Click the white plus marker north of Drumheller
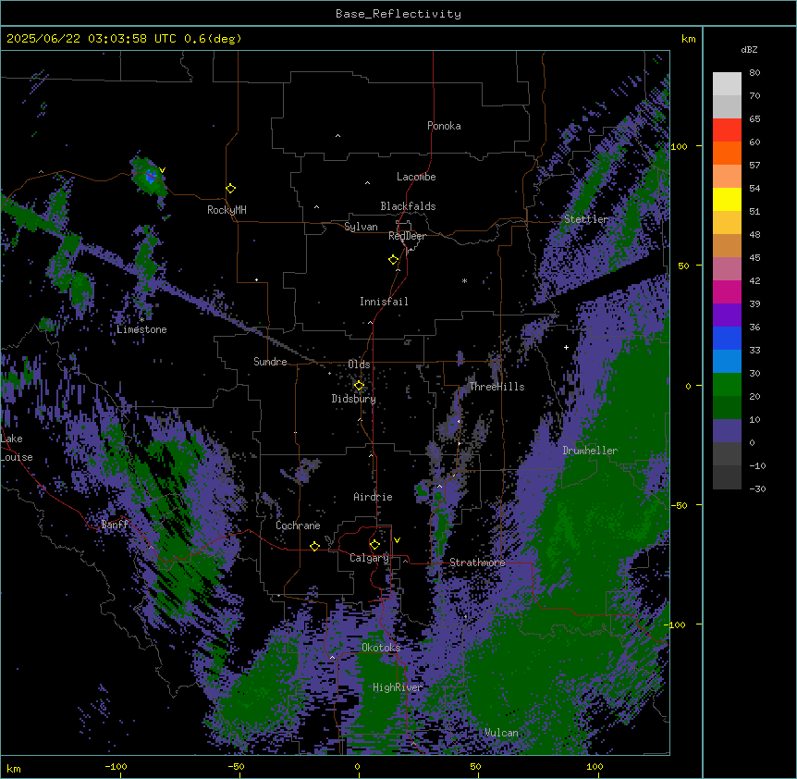Screen dimensions: 797x779 566,347
